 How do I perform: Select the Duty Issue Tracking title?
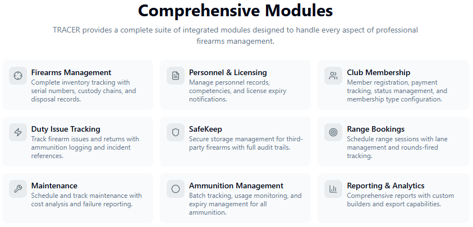(x=66, y=129)
